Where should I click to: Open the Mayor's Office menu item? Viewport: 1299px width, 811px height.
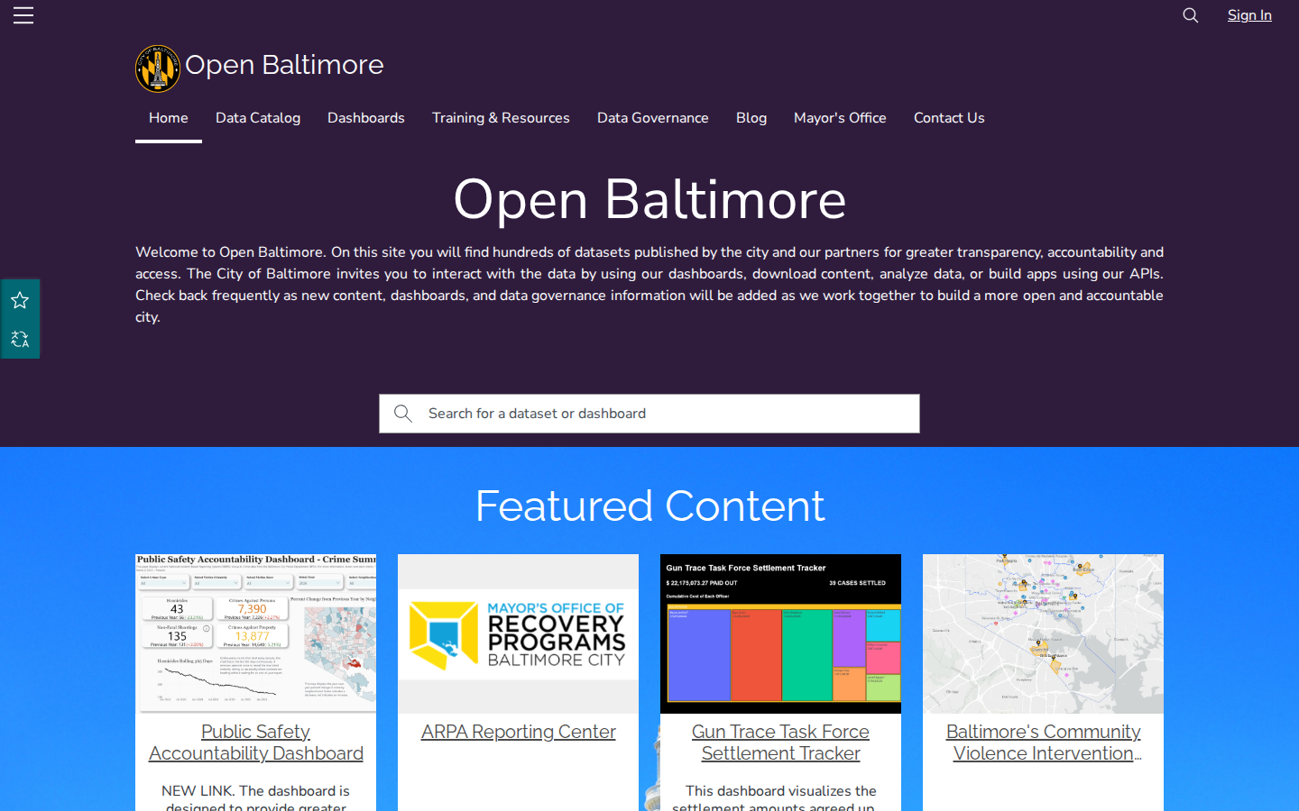(840, 118)
